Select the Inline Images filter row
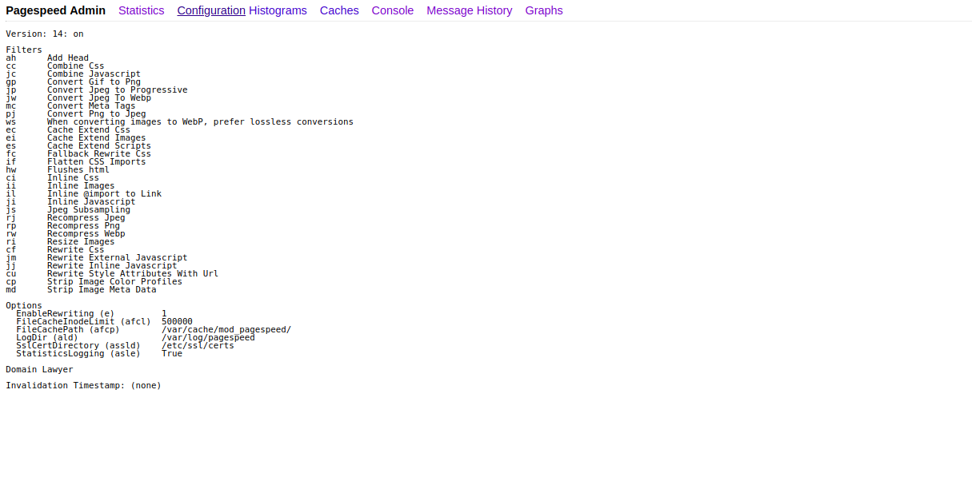The height and width of the screenshot is (493, 972). point(60,185)
